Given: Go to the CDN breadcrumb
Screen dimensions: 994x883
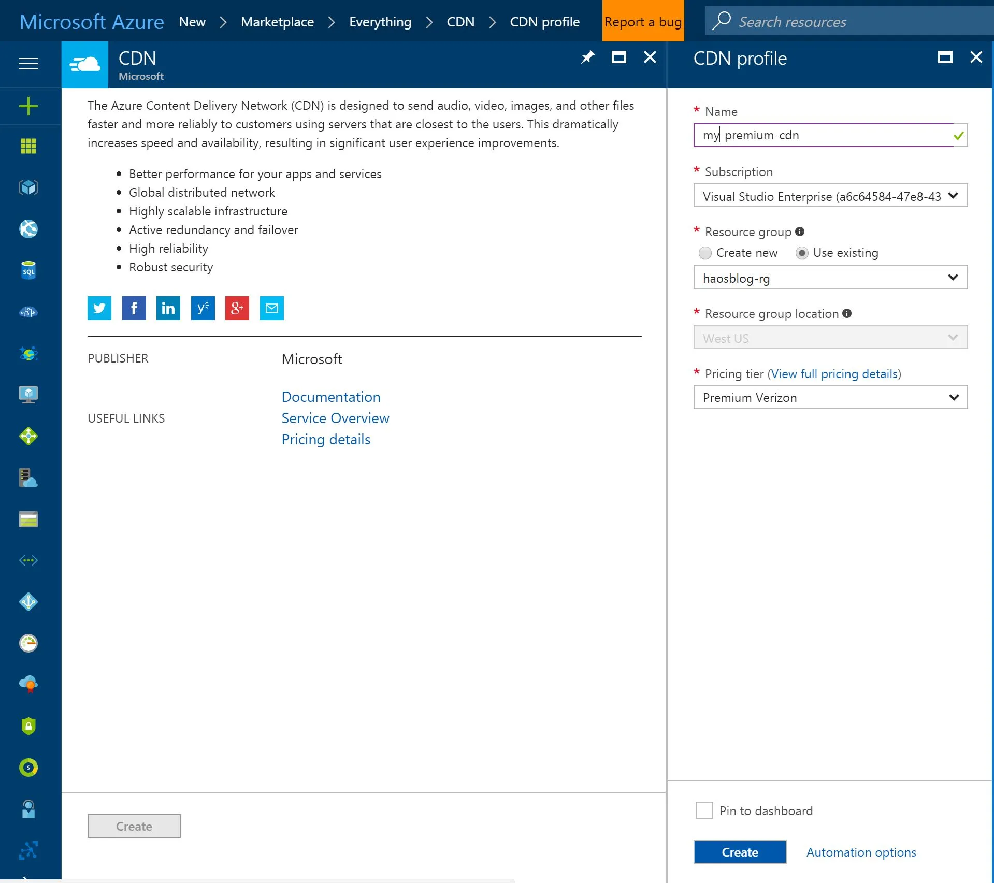Looking at the screenshot, I should [460, 22].
